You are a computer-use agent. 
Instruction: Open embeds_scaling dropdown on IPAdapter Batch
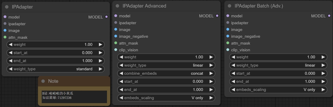[x=278, y=90]
